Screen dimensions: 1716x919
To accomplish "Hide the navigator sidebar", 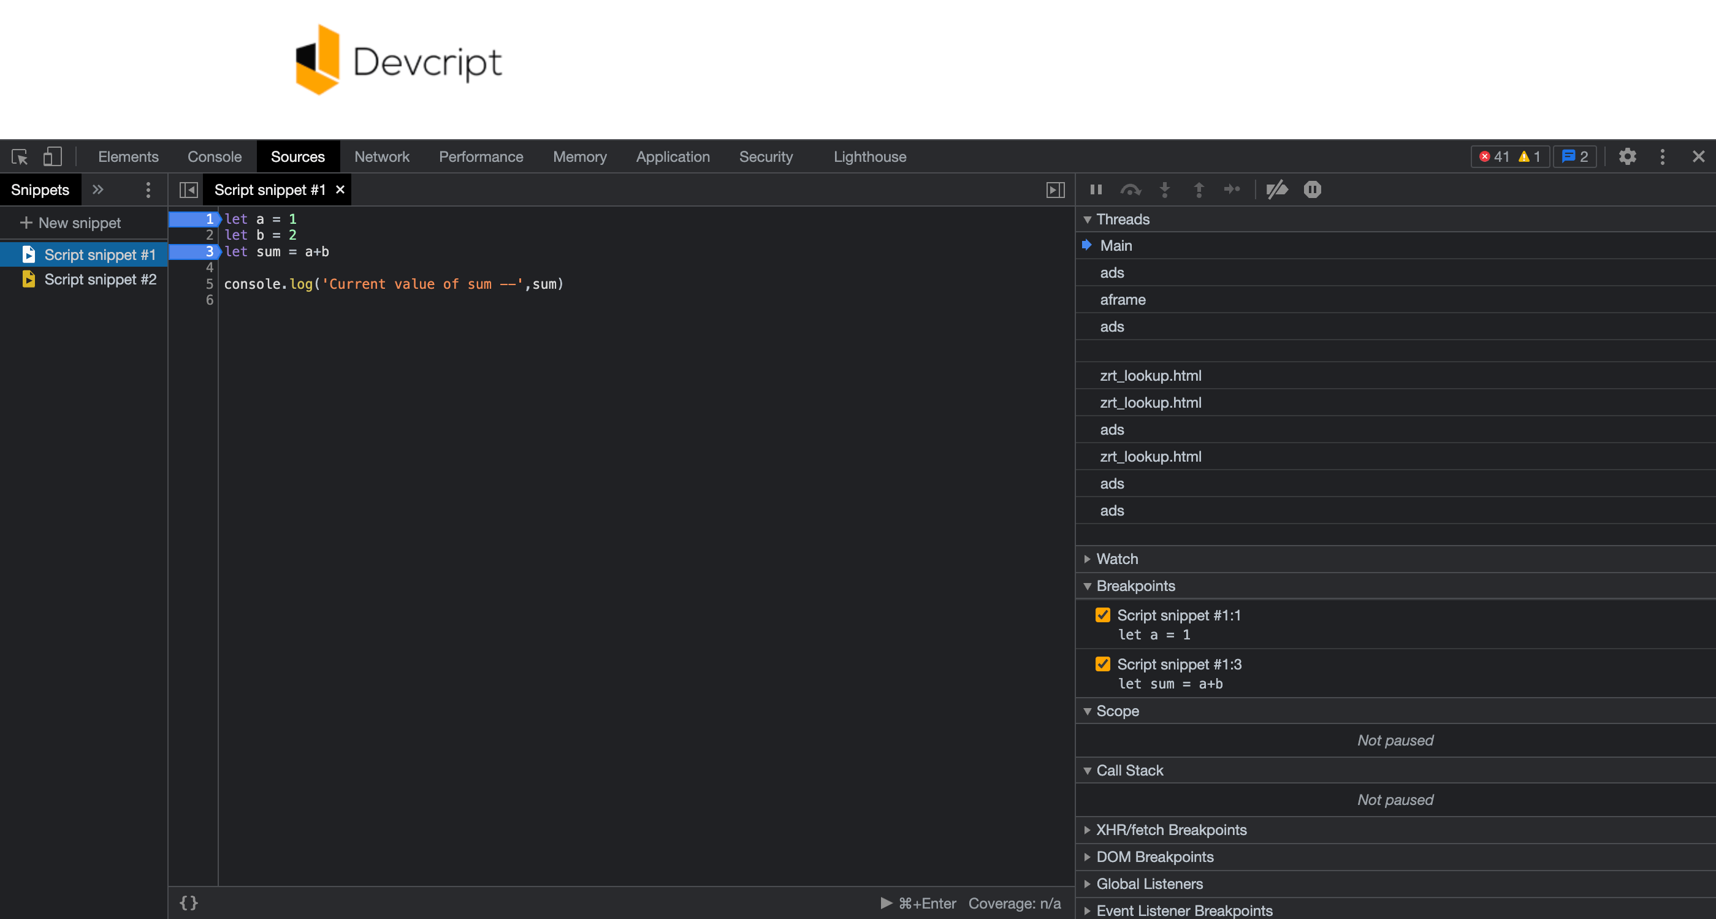I will tap(188, 190).
